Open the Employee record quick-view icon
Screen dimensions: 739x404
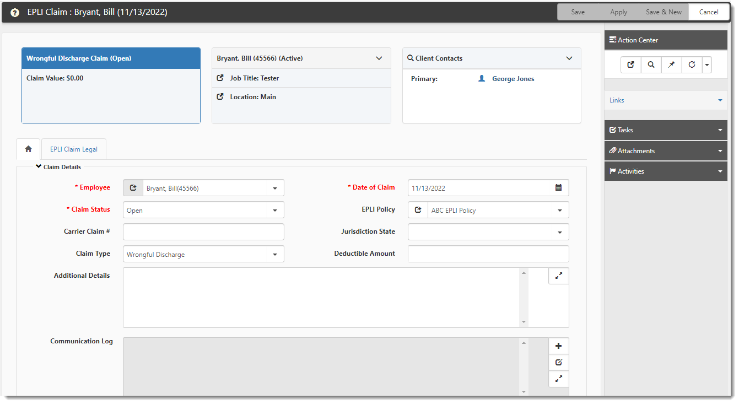(x=133, y=187)
